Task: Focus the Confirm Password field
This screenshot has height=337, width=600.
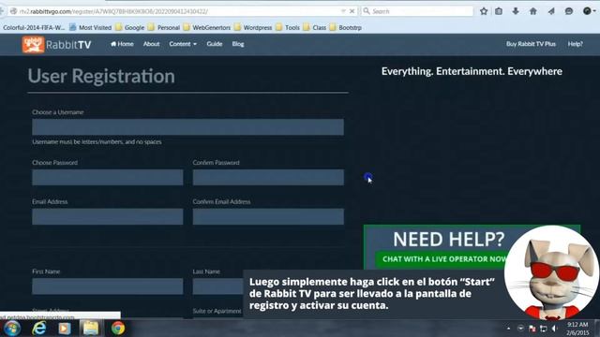Action: coord(268,177)
